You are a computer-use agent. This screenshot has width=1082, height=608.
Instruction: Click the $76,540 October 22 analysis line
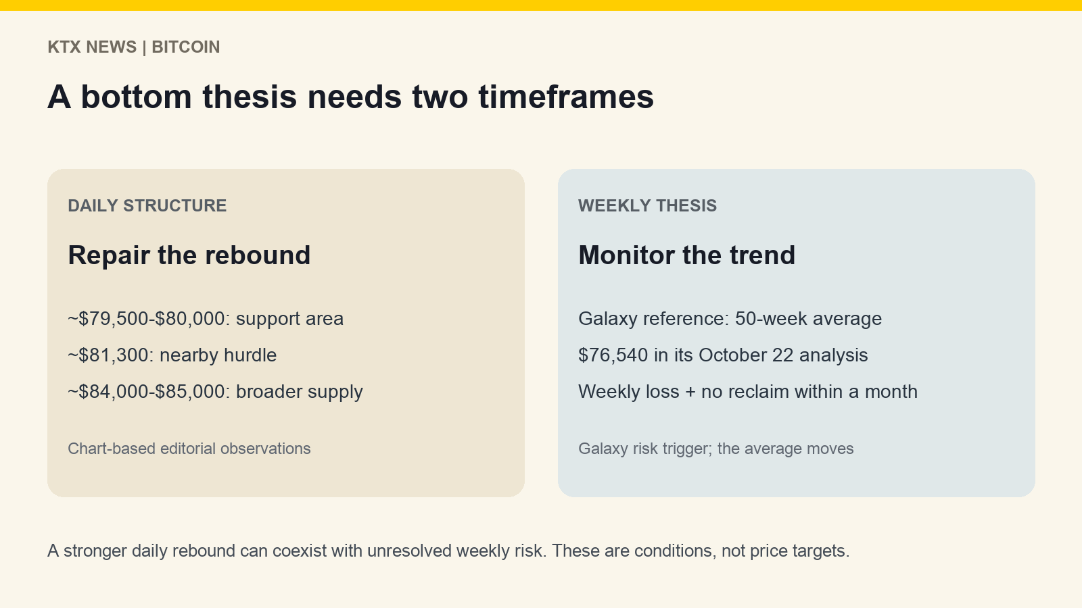click(x=723, y=355)
